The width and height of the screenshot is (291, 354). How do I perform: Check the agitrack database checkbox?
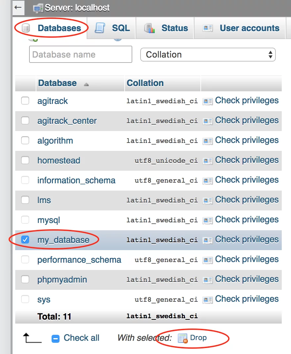click(25, 101)
